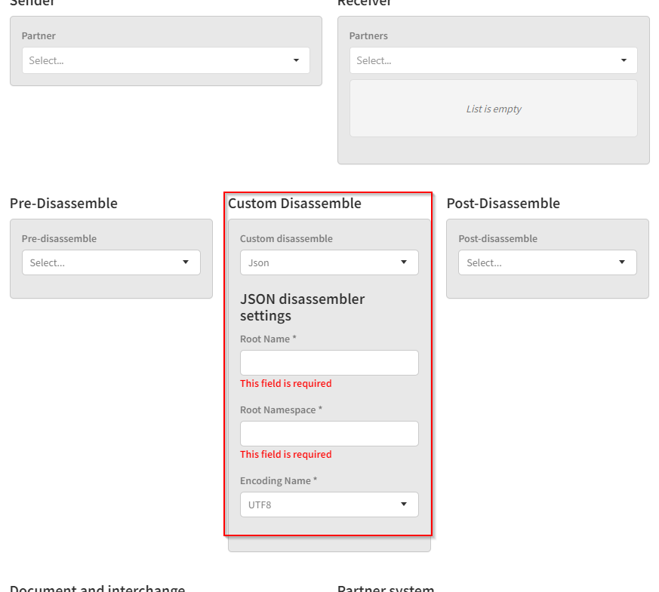Click the Sender Partner dropdown arrow
The image size is (659, 592).
[296, 60]
